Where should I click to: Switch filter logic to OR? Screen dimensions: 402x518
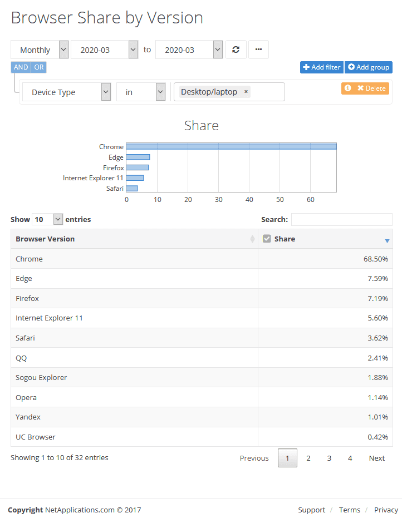pos(38,67)
